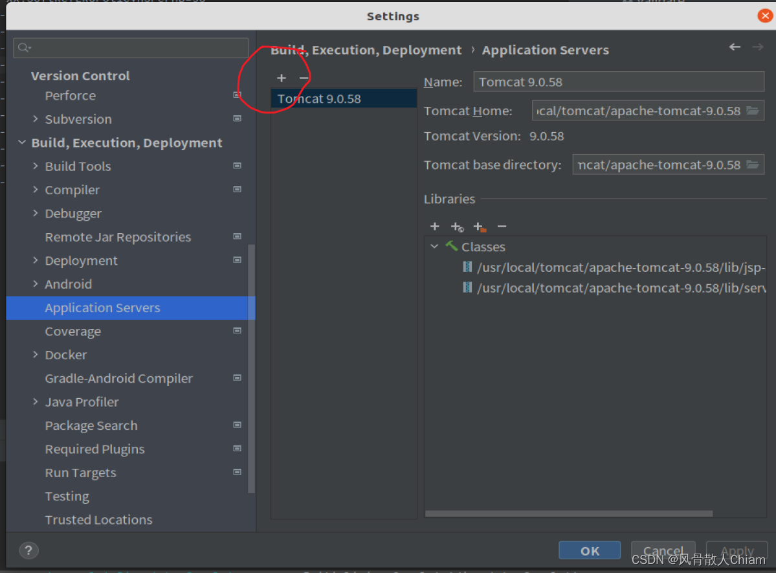Click the project-level icon beside Compiler
776x573 pixels.
[238, 189]
